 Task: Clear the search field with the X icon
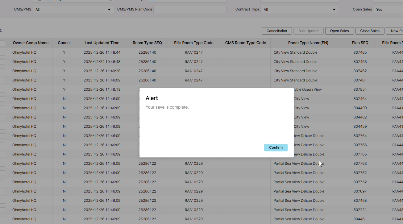tap(111, 1)
